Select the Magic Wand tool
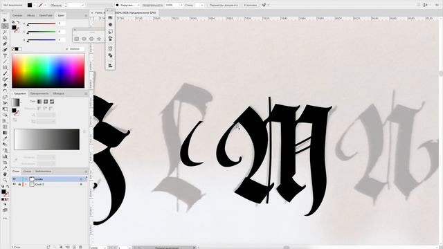Viewport: 443px width, 249px height. [x=5, y=32]
